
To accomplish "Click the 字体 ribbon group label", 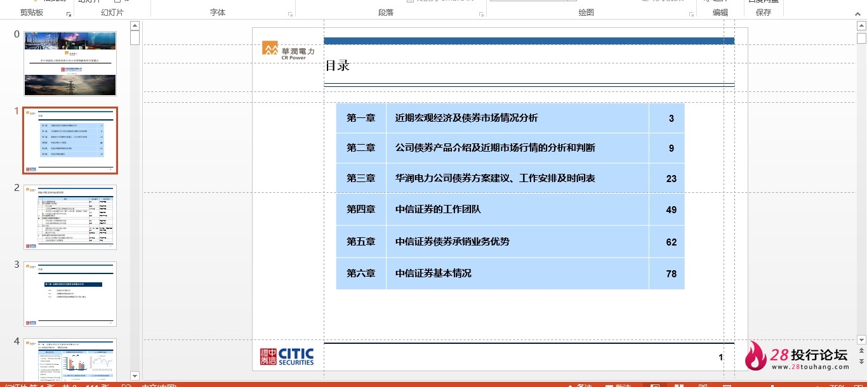I will click(218, 13).
